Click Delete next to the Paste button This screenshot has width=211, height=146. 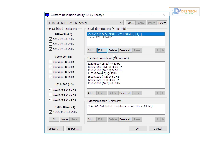pos(162,23)
